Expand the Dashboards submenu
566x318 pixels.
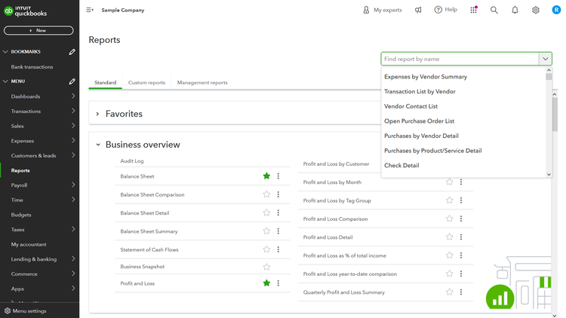(x=73, y=96)
